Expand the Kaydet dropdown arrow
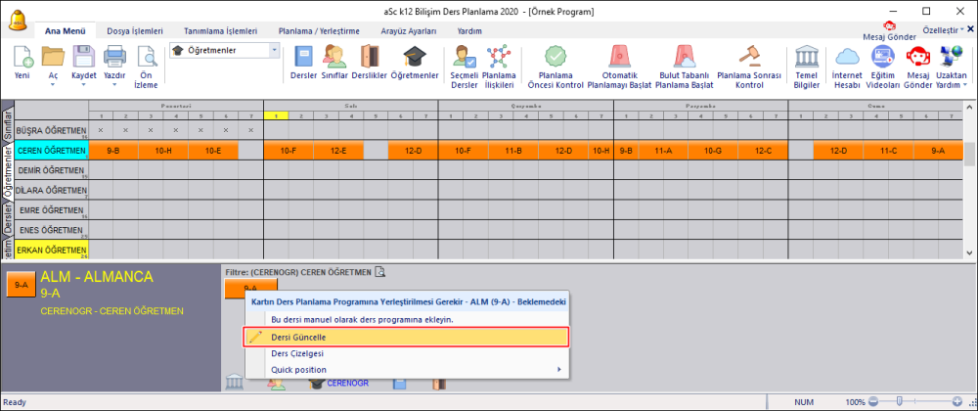This screenshot has width=978, height=411. pos(83,83)
